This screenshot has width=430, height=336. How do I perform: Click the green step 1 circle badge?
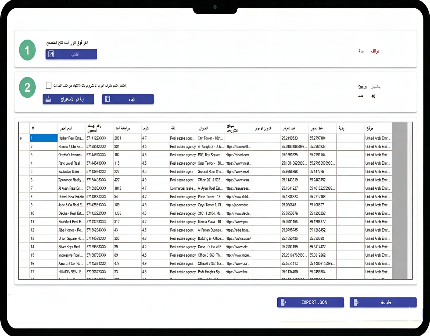[x=27, y=50]
